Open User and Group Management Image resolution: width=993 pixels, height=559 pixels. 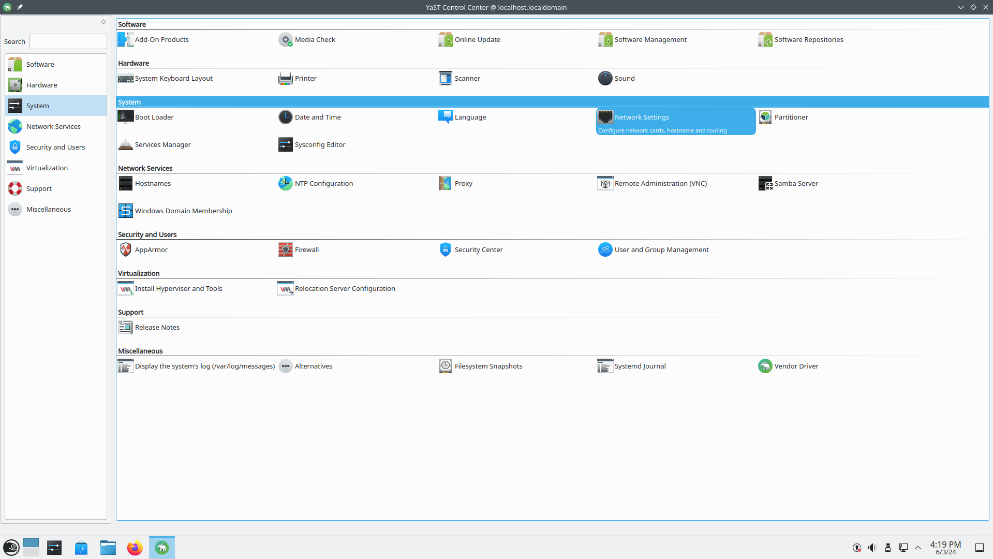click(661, 249)
